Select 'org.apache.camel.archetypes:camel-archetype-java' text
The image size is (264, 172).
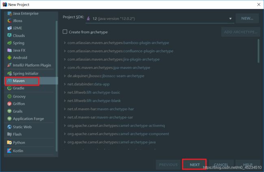click(x=111, y=142)
